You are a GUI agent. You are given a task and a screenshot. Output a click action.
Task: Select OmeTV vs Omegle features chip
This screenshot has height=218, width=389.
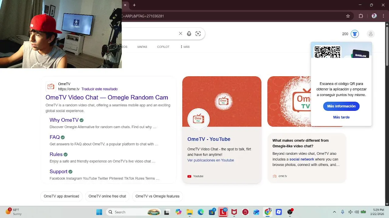point(157,196)
